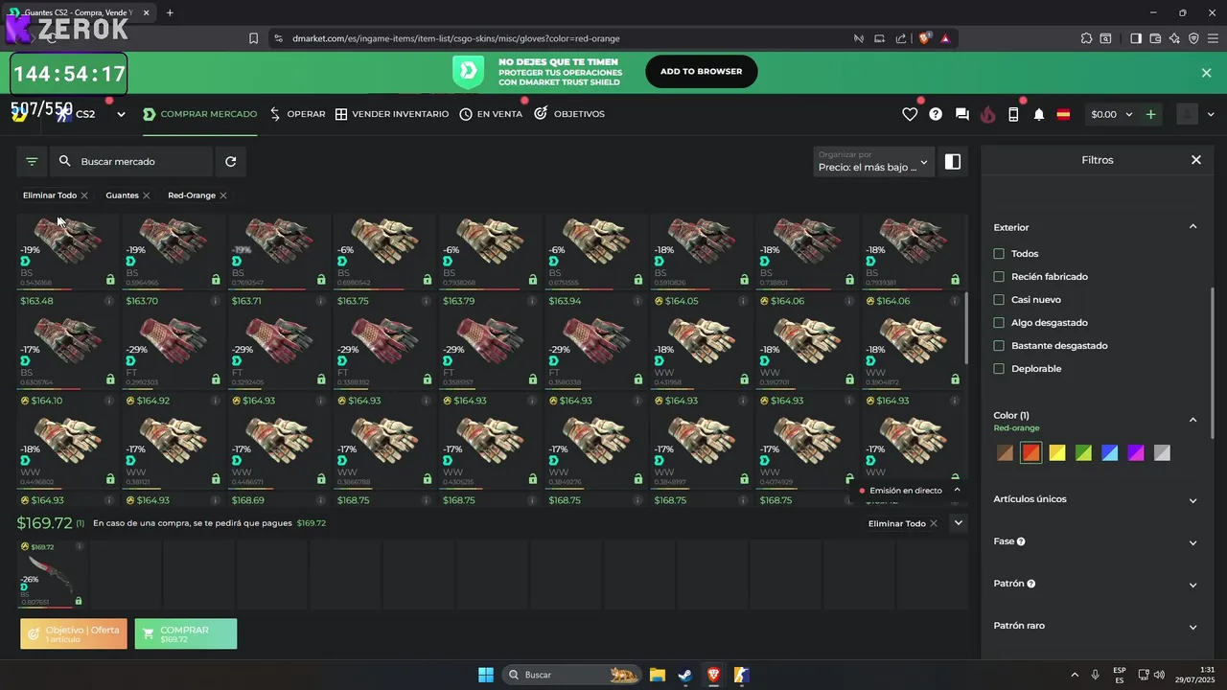The height and width of the screenshot is (690, 1227).
Task: Select the yellow color swatch
Action: point(1057,453)
